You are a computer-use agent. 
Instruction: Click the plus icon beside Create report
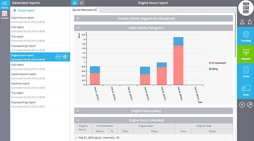tap(15, 10)
